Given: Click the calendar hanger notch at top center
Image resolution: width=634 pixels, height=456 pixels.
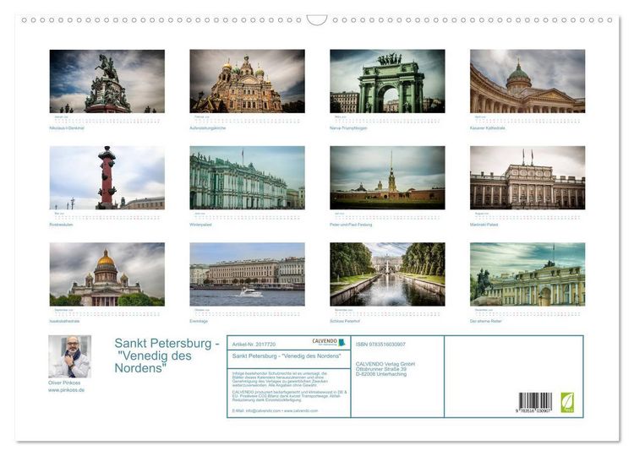Looking at the screenshot, I should 317,19.
